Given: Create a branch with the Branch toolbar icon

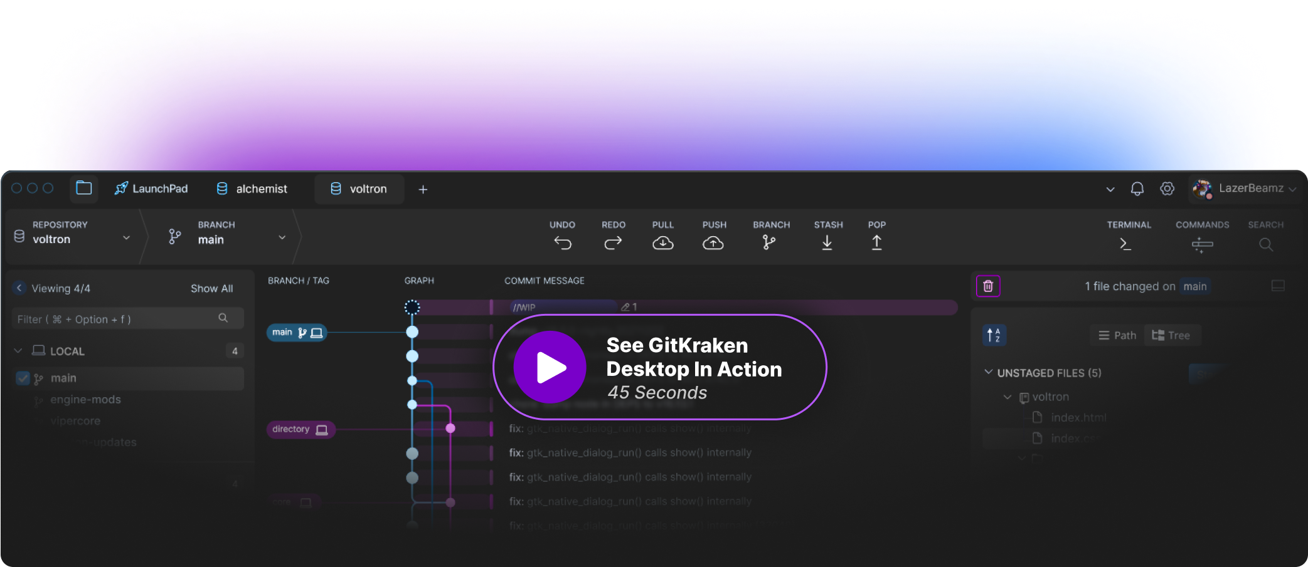Looking at the screenshot, I should click(x=769, y=243).
